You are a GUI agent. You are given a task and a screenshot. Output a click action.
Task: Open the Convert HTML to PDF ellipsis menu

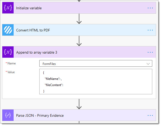tap(150, 30)
